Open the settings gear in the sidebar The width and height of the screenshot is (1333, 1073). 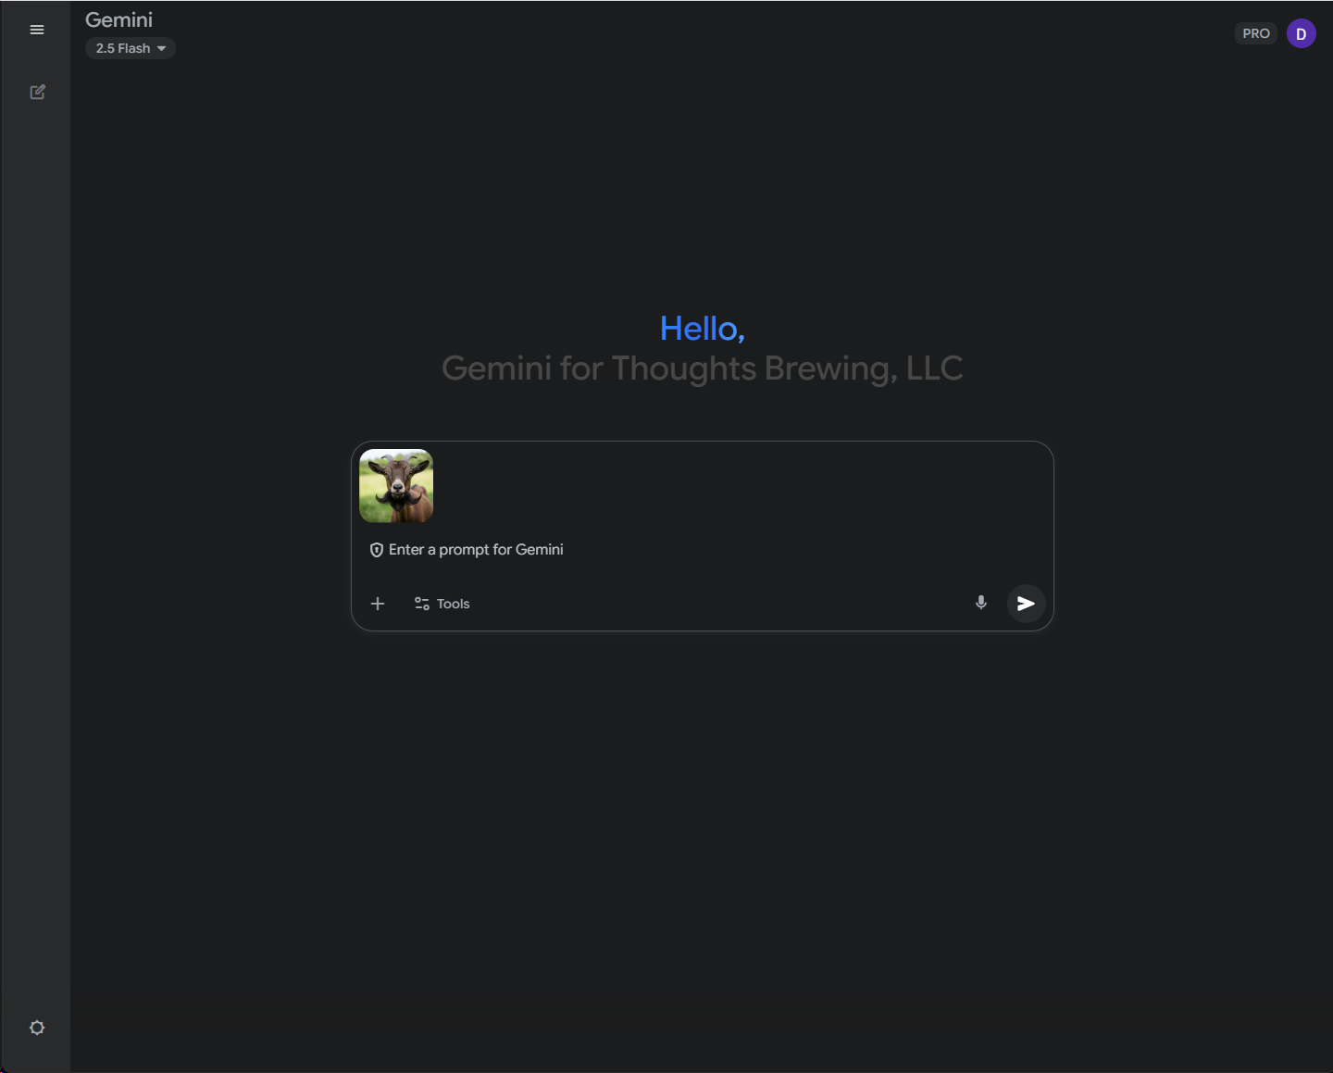click(37, 1028)
